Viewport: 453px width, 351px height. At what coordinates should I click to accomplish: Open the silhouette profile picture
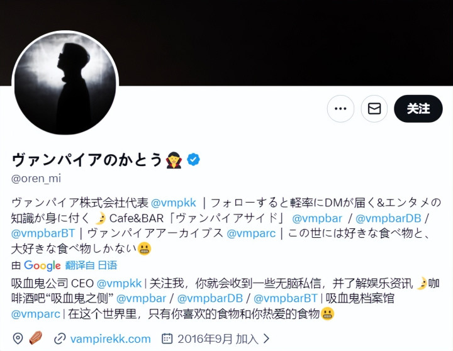65,84
